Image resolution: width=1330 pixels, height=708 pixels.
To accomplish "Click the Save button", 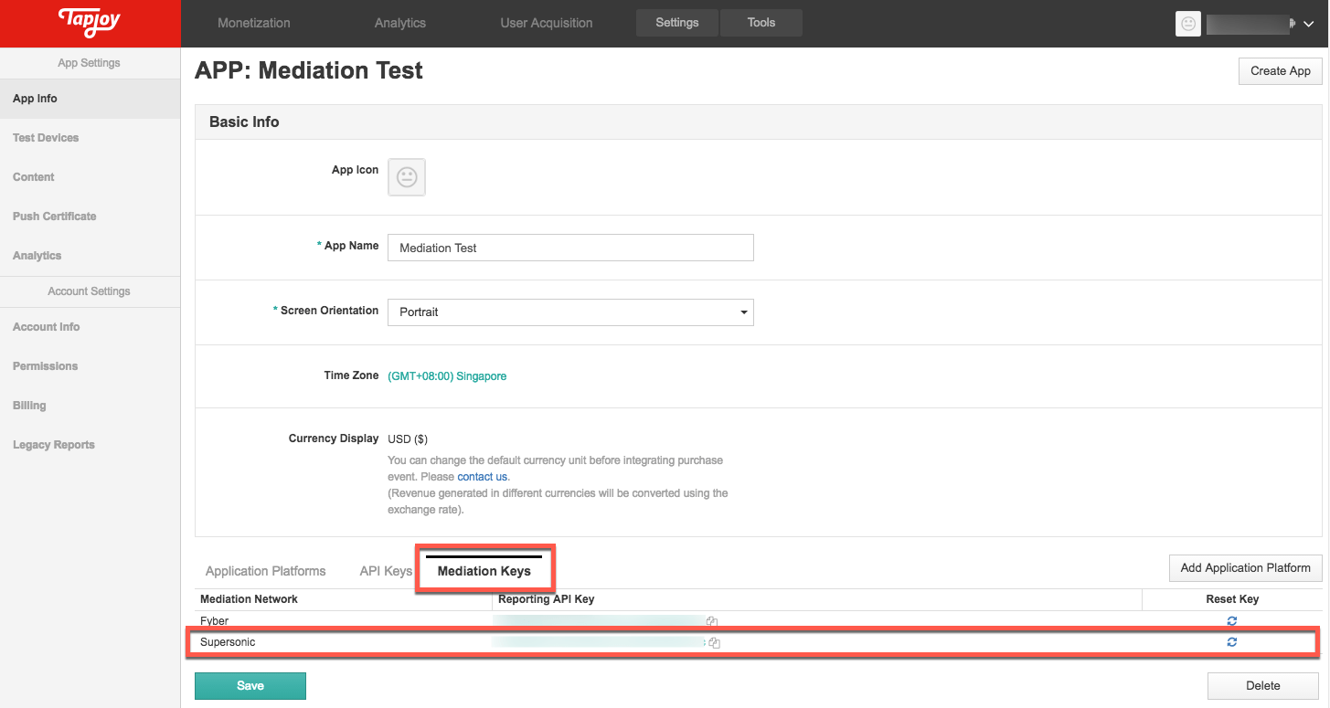I will pyautogui.click(x=250, y=685).
